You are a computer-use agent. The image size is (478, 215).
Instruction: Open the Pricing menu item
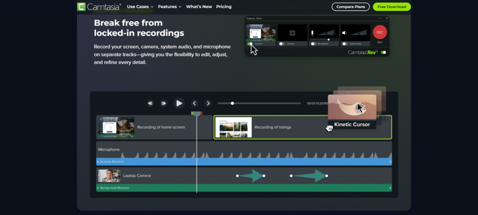click(x=224, y=7)
